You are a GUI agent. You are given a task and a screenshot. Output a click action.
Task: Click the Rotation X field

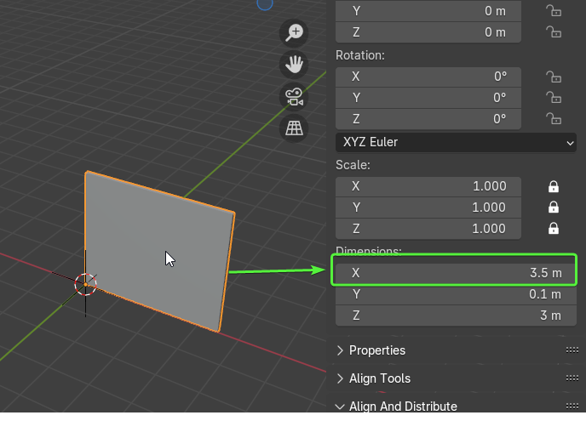tap(428, 77)
